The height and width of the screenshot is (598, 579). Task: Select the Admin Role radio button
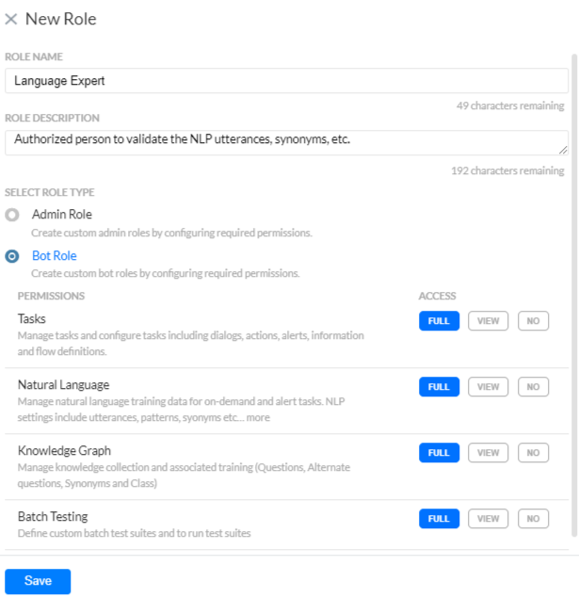pos(12,215)
